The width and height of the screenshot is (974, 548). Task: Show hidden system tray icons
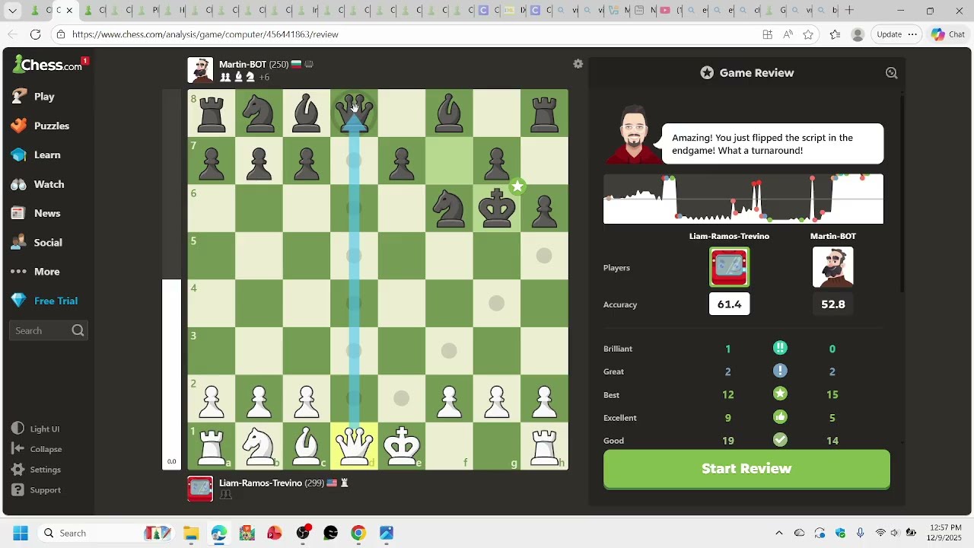pos(778,533)
